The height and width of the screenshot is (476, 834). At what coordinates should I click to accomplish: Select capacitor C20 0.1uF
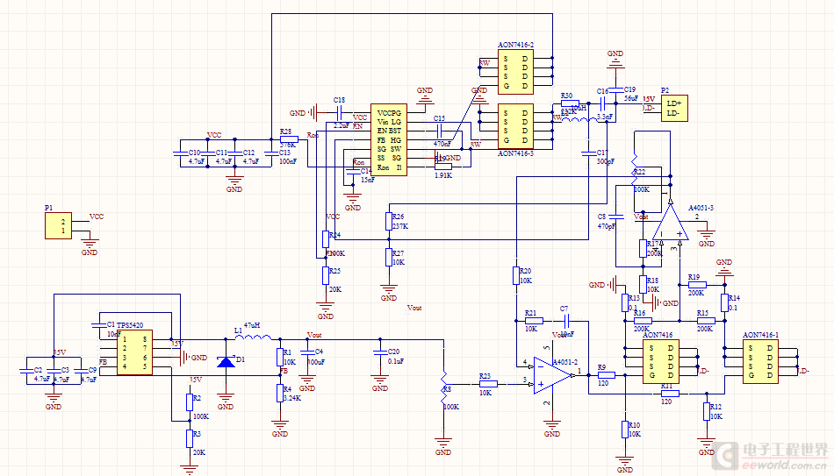[x=380, y=352]
